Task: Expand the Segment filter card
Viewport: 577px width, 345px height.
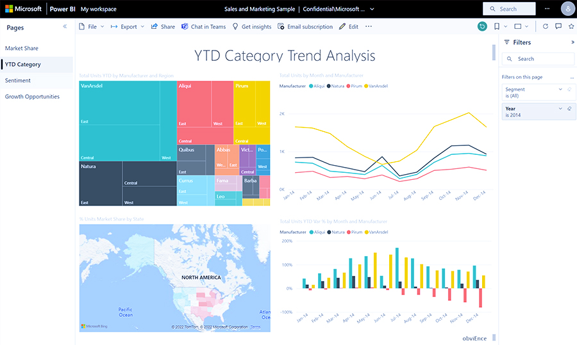Action: [x=560, y=90]
